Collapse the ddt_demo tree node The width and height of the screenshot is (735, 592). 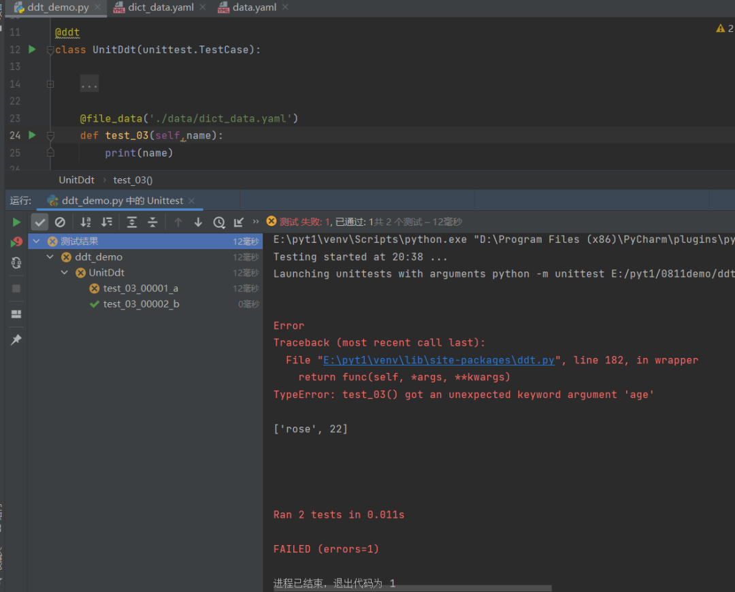pos(50,257)
